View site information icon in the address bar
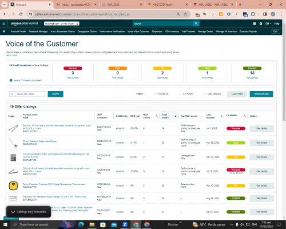This screenshot has height=229, width=286. click(30, 14)
